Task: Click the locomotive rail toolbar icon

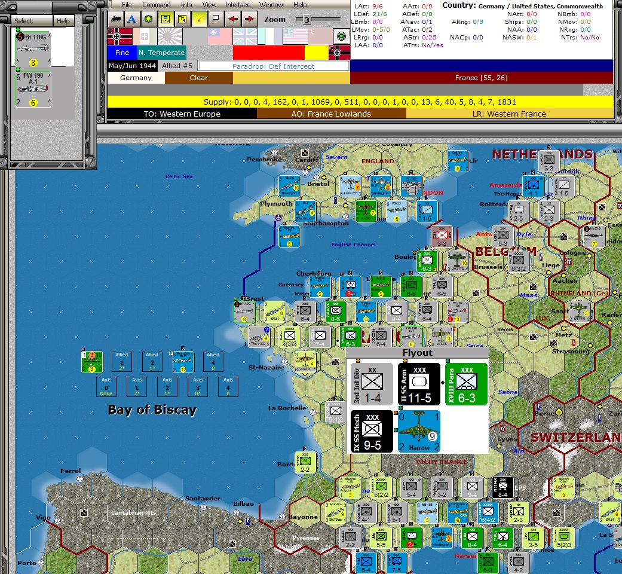Action: pos(115,19)
